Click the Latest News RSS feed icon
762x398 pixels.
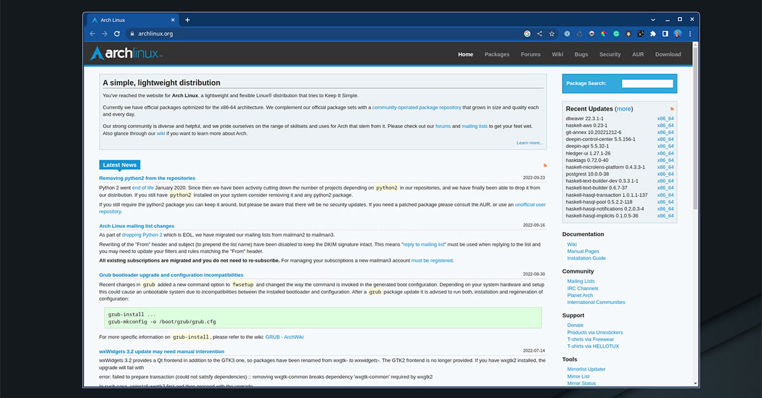click(x=544, y=165)
